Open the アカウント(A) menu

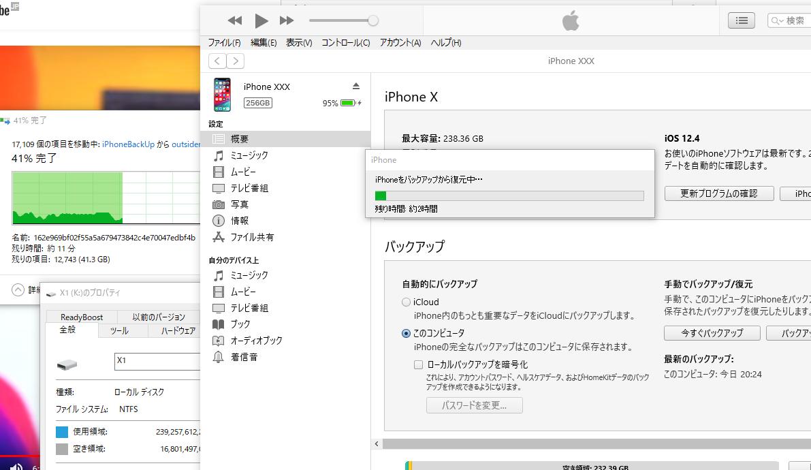pyautogui.click(x=400, y=43)
